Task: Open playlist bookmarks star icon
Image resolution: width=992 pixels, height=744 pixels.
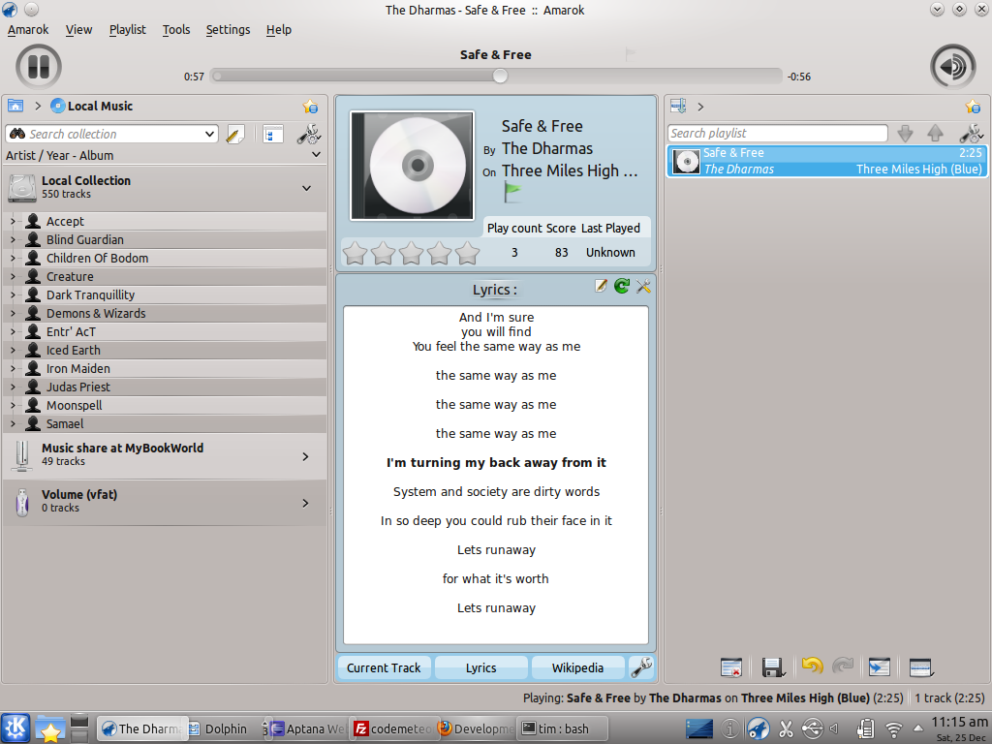Action: (x=973, y=107)
